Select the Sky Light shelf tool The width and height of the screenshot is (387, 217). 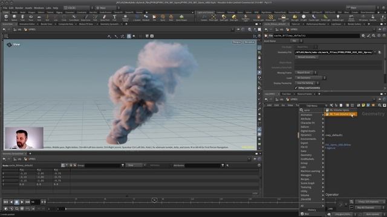click(295, 17)
